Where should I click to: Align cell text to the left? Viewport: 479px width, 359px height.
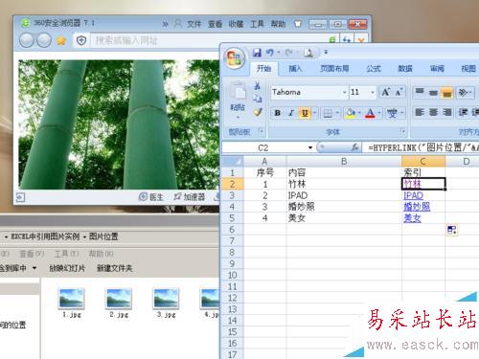click(420, 112)
